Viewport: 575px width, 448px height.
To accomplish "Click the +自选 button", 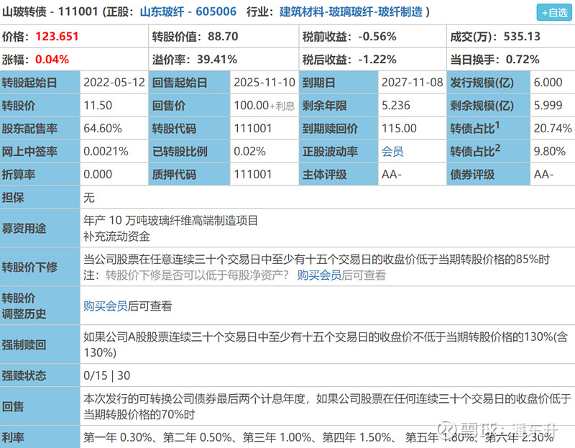I will coord(554,12).
